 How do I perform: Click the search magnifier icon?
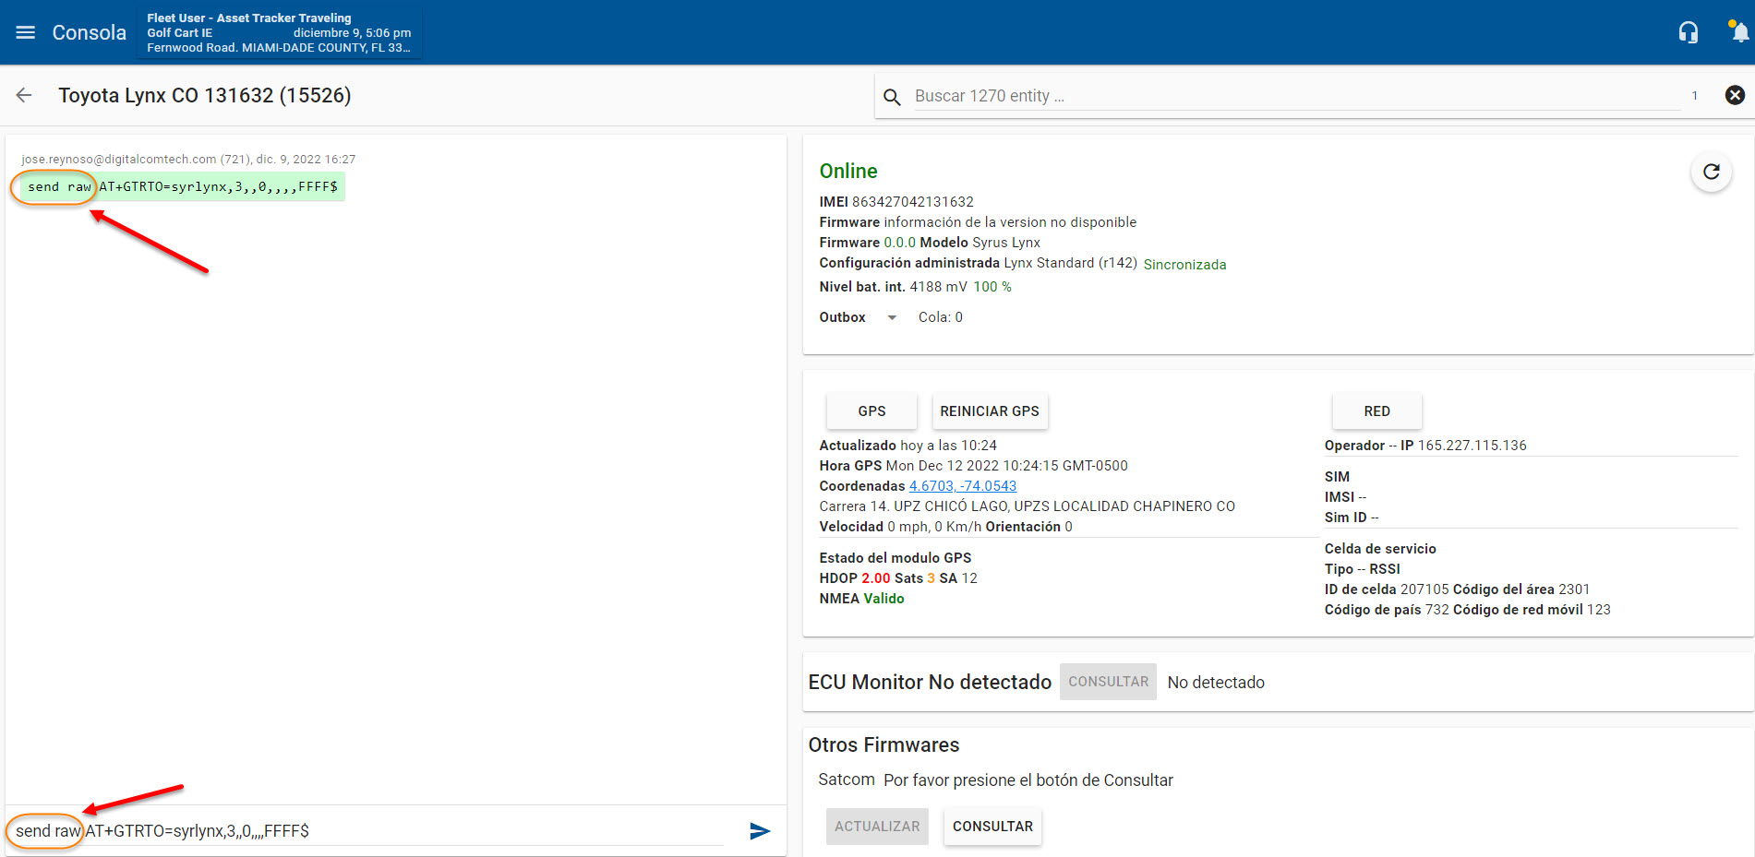892,97
